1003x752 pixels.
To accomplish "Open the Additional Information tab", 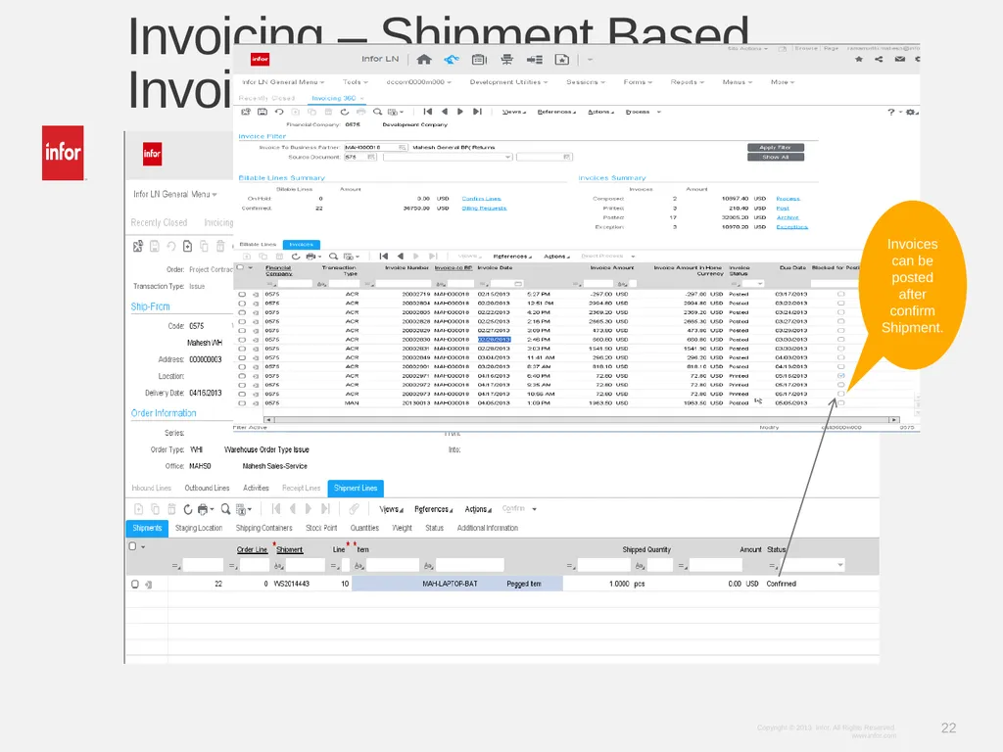I will coord(488,528).
